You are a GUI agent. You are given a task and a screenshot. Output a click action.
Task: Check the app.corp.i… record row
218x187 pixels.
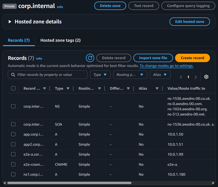13,134
